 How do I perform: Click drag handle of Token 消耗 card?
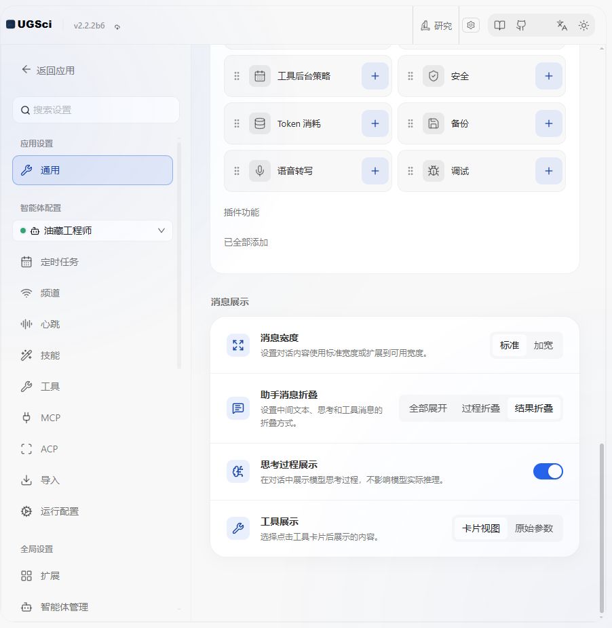(237, 123)
